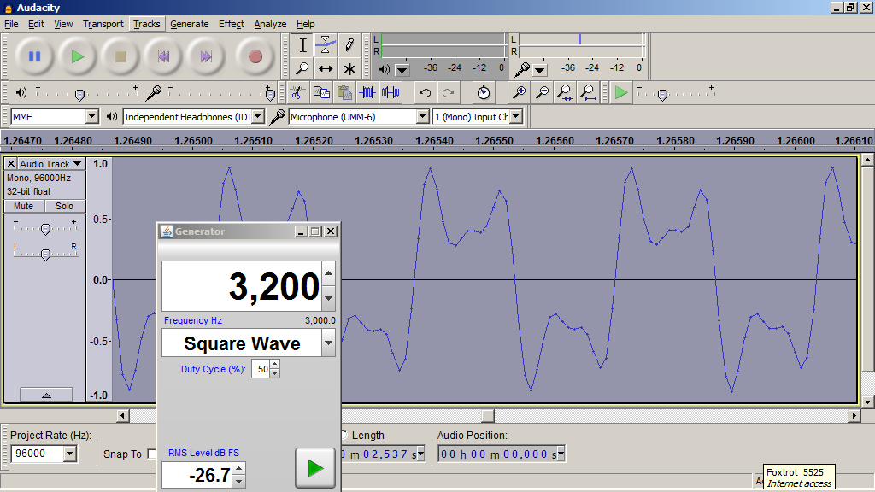Choose the Envelope tool

coord(326,44)
